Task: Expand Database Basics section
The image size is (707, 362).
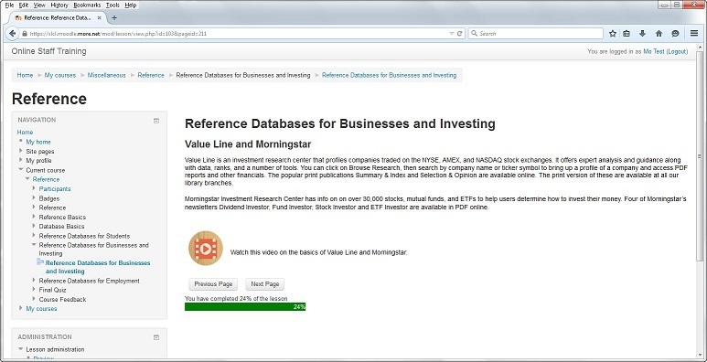Action: pos(34,226)
